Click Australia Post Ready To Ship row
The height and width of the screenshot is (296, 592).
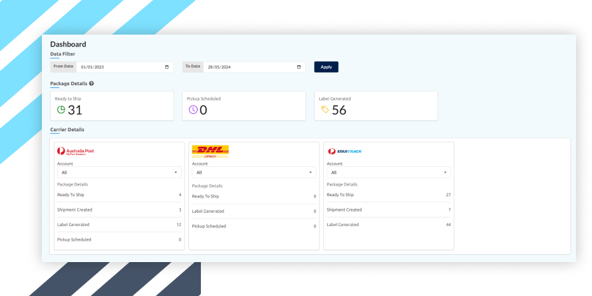pyautogui.click(x=119, y=195)
